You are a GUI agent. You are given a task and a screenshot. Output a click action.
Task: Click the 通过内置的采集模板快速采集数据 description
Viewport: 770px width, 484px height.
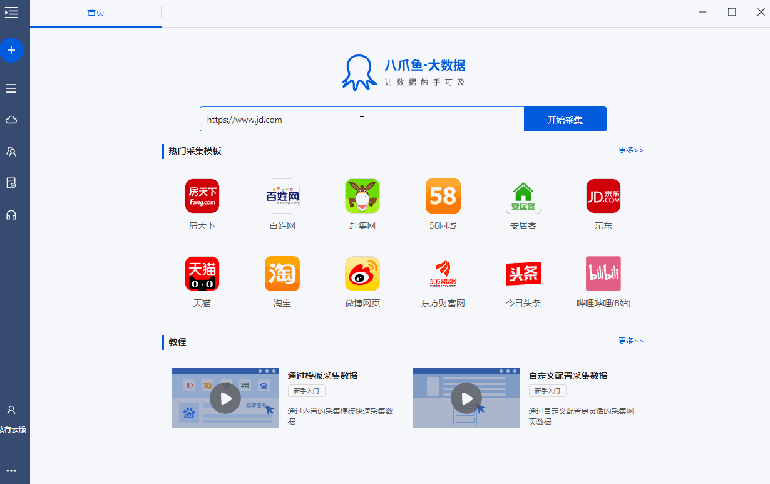coord(340,416)
